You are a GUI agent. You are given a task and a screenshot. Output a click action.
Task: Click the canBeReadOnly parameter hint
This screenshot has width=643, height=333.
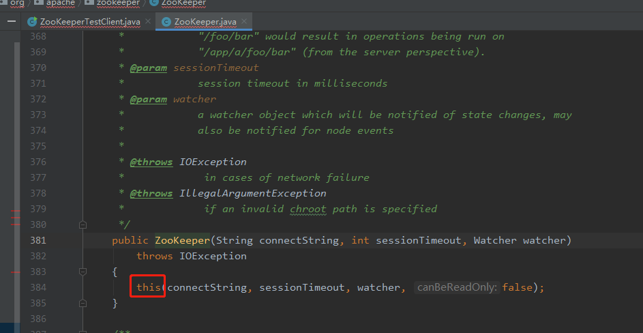click(457, 287)
